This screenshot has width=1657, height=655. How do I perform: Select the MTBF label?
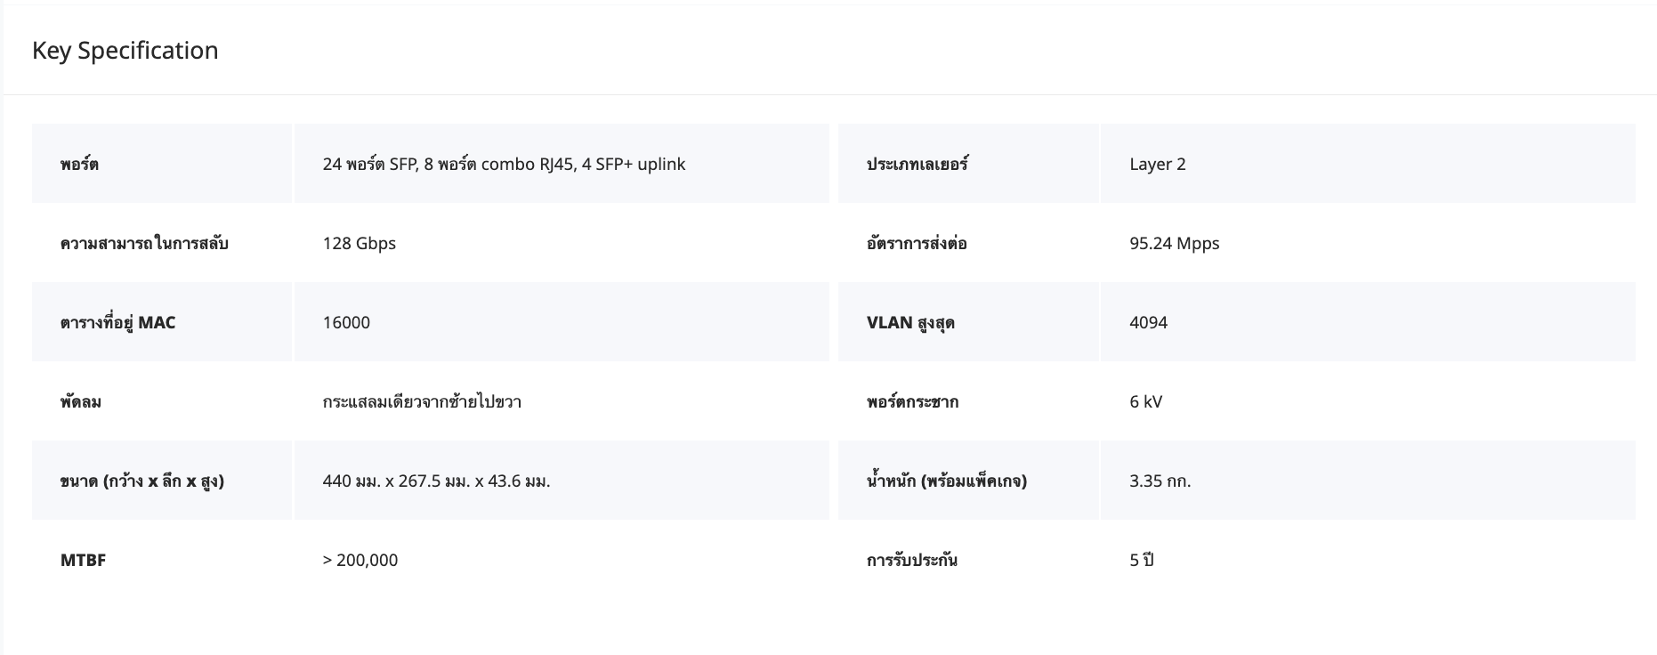tap(83, 561)
